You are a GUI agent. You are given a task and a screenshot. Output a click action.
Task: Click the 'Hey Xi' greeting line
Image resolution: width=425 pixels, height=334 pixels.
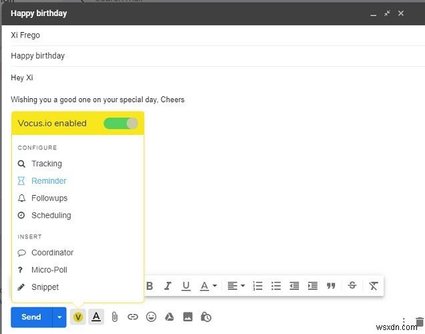(x=22, y=78)
